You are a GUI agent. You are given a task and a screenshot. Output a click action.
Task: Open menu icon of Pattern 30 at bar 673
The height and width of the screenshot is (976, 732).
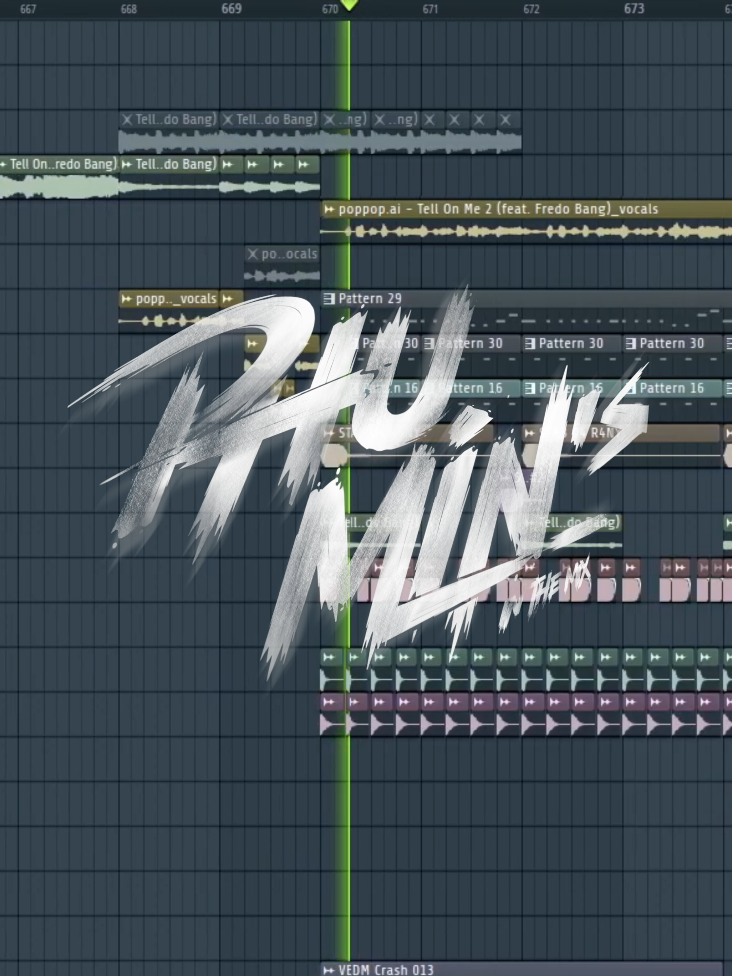point(630,344)
